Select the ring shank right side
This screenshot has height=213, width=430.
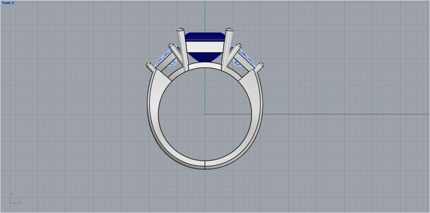257,114
